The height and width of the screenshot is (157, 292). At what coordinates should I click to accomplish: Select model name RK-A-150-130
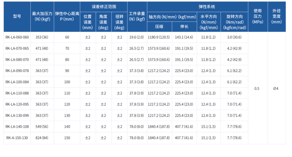[x=17, y=138]
